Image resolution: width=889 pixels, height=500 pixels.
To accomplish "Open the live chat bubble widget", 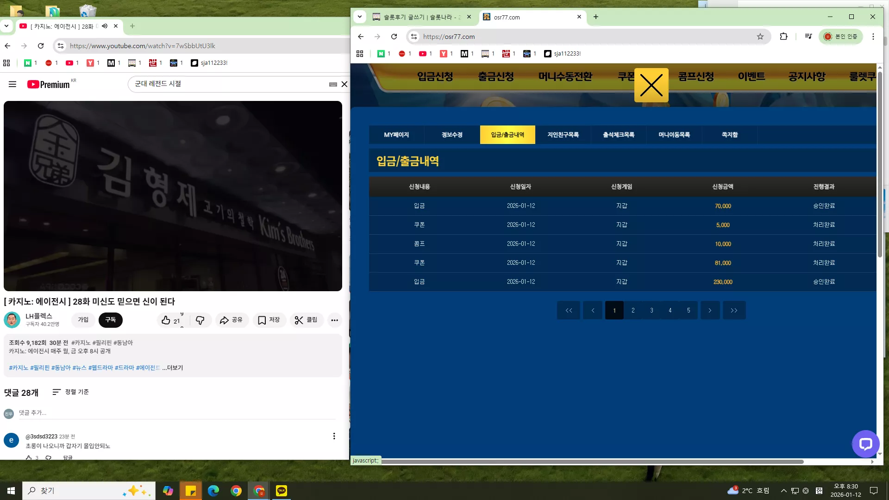I will click(x=865, y=444).
